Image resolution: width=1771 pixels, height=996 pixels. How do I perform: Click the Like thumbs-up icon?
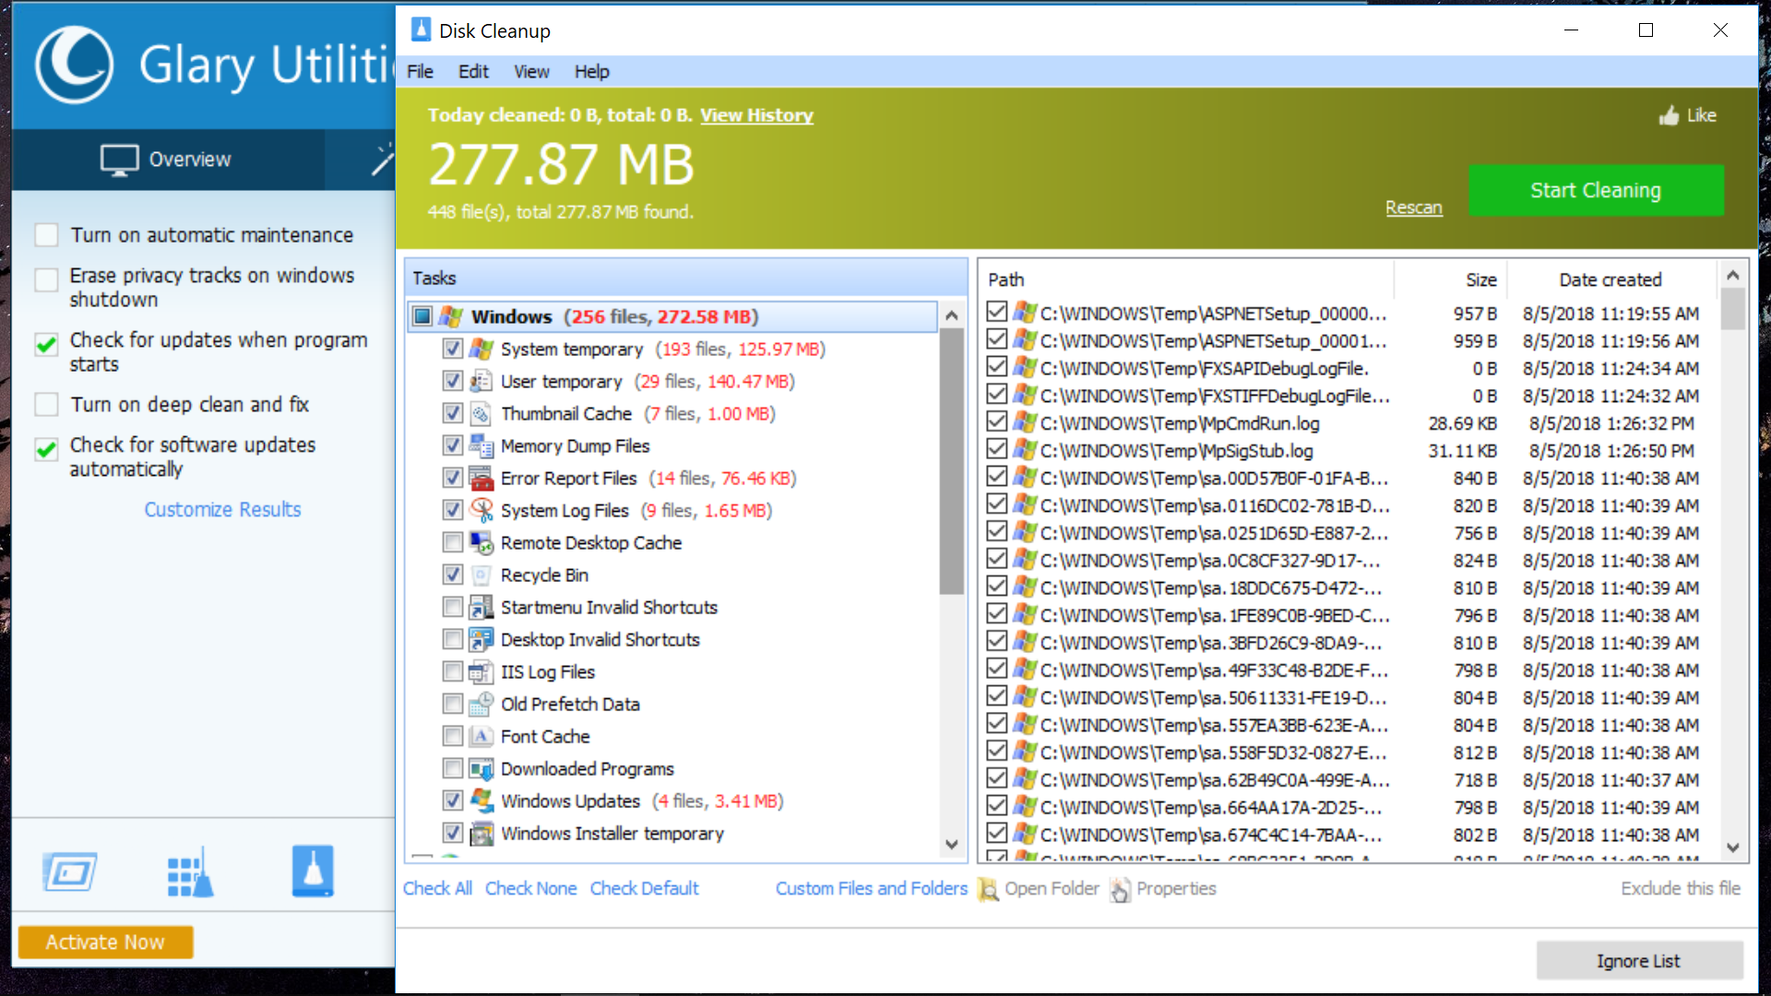coord(1669,116)
